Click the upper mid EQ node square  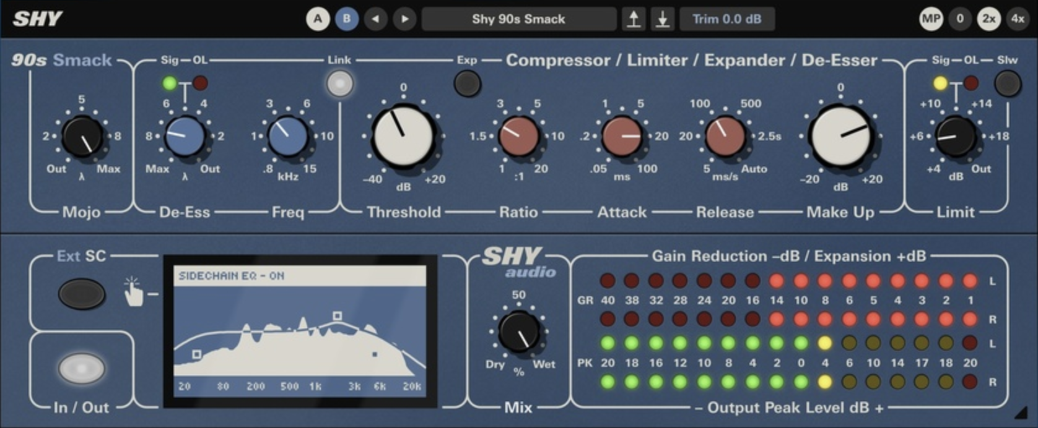coord(337,316)
